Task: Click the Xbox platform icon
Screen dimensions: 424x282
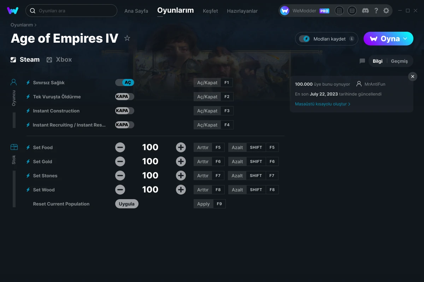Action: 49,60
